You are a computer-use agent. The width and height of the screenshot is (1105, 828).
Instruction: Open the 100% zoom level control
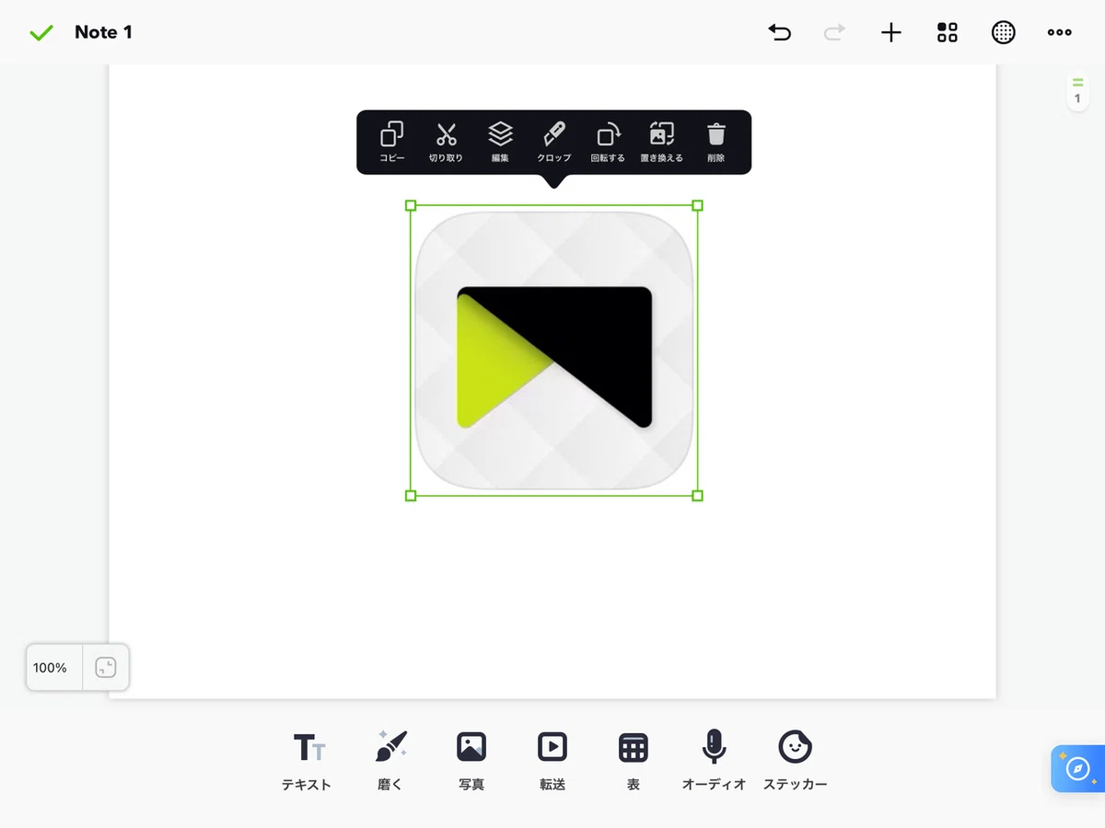click(51, 668)
